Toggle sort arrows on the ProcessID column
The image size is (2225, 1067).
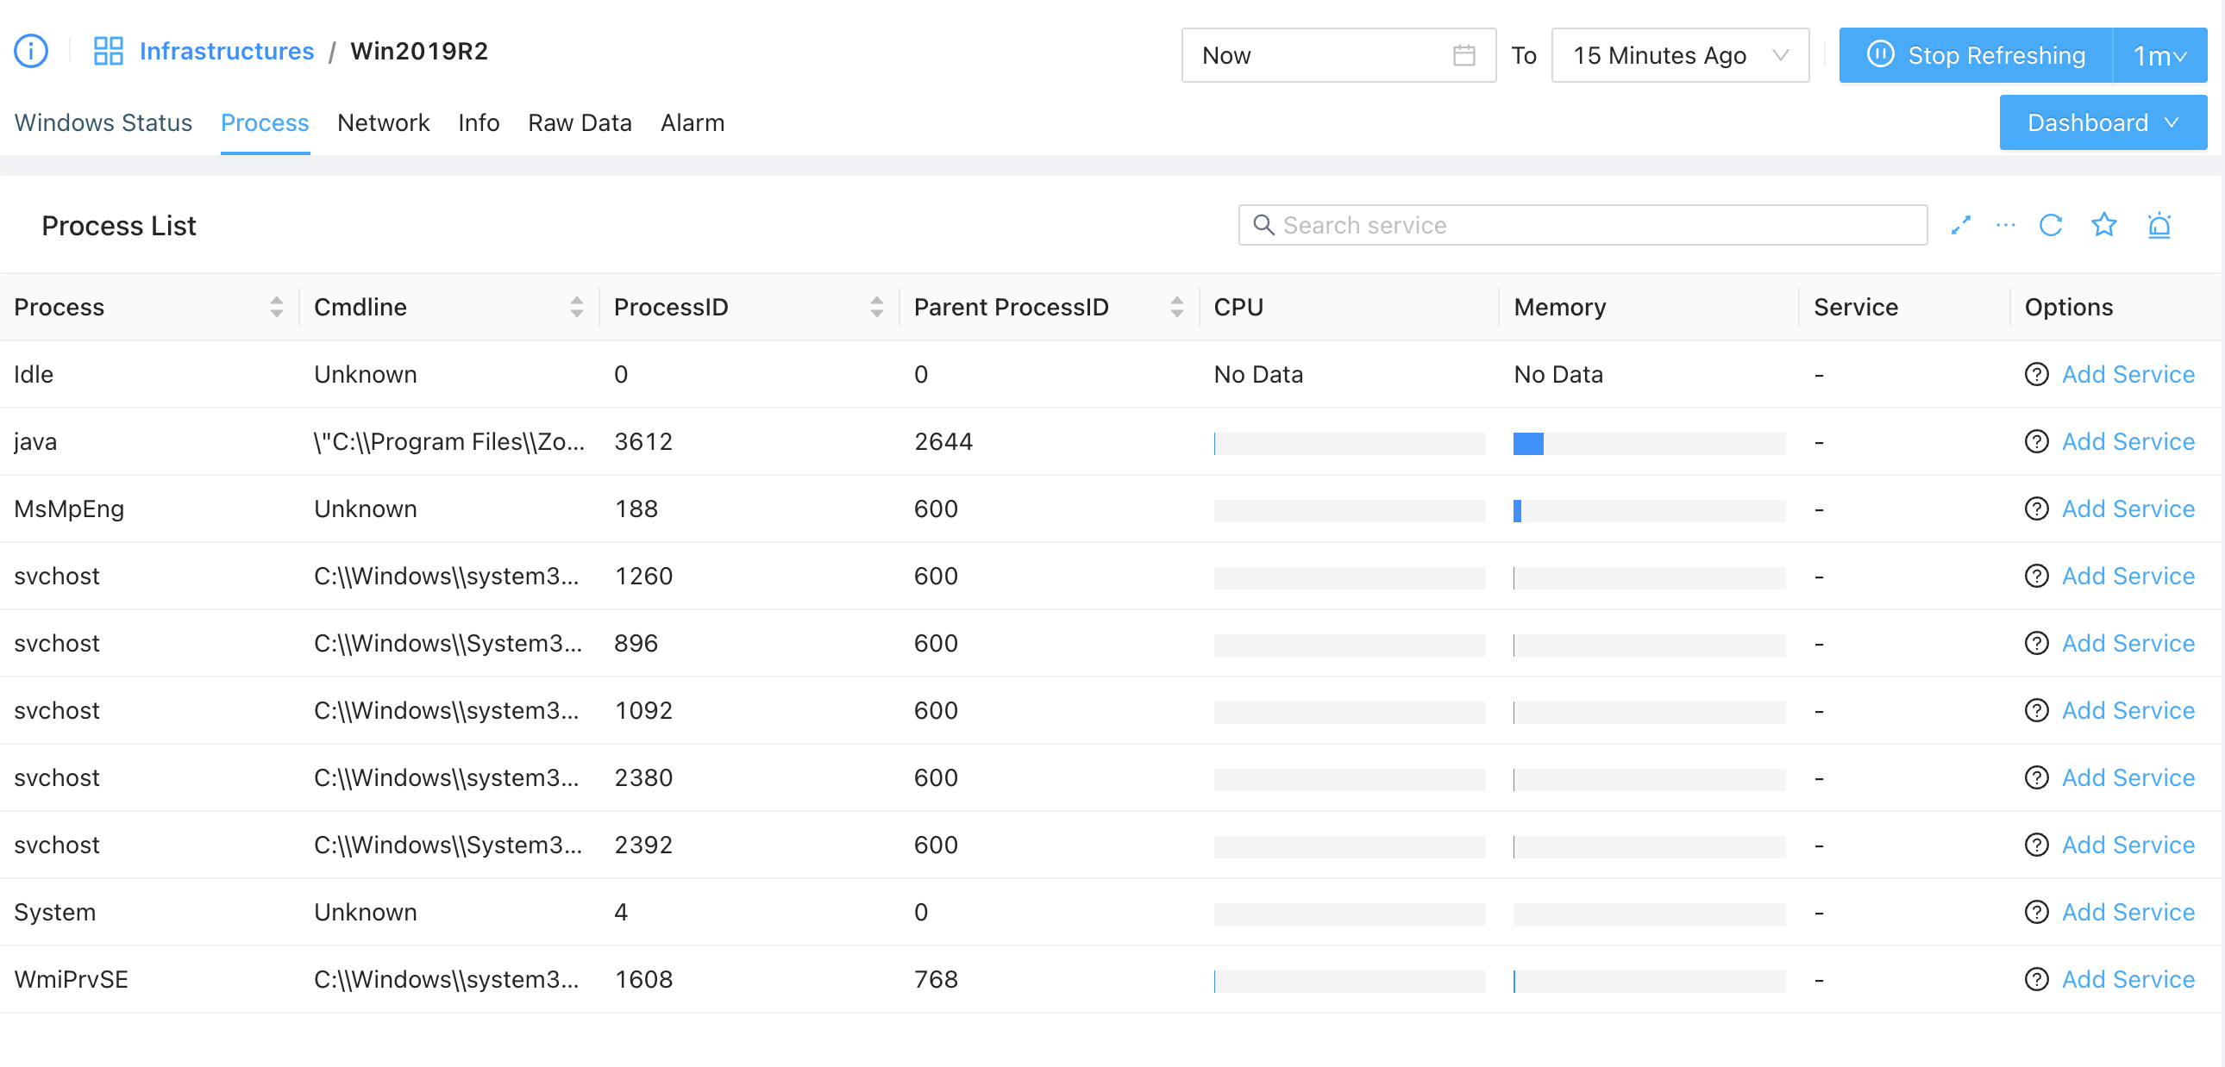876,308
